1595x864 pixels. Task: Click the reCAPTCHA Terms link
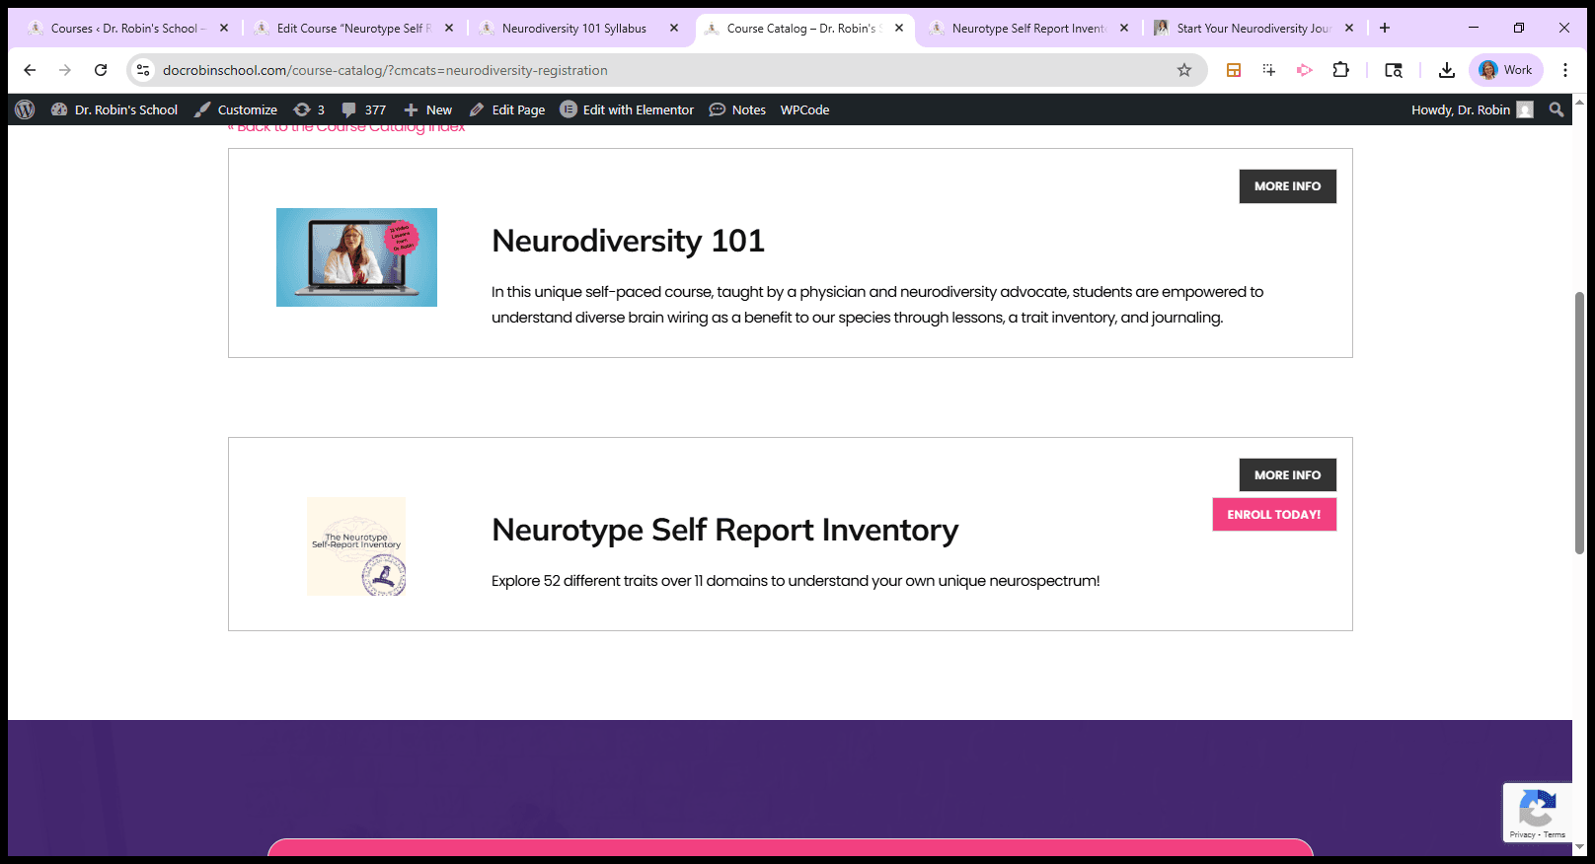[1555, 834]
